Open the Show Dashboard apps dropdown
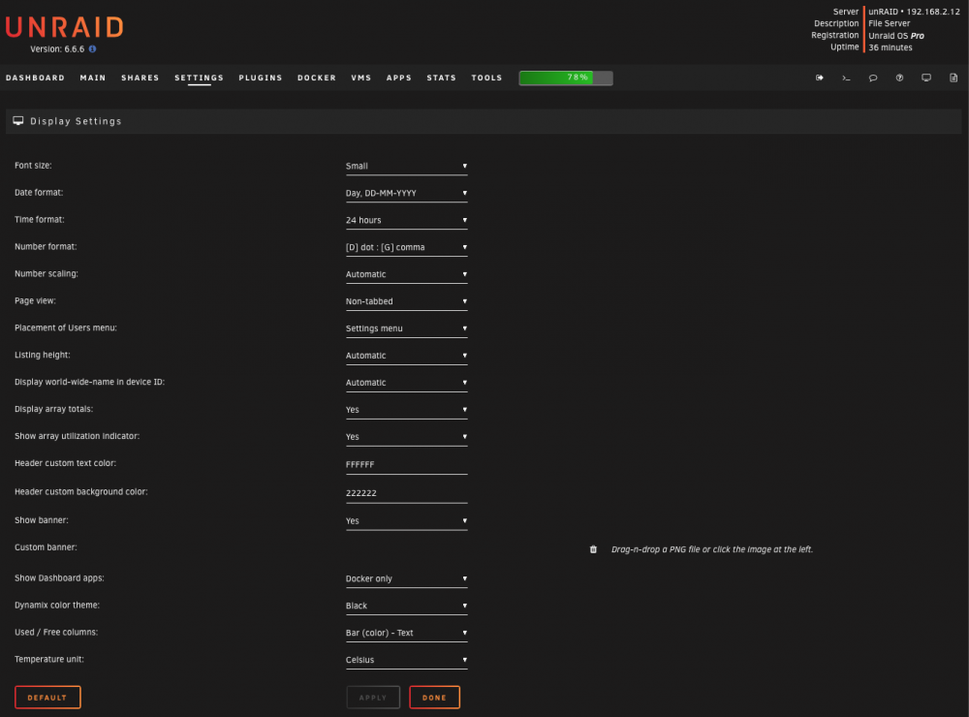969x717 pixels. 406,579
